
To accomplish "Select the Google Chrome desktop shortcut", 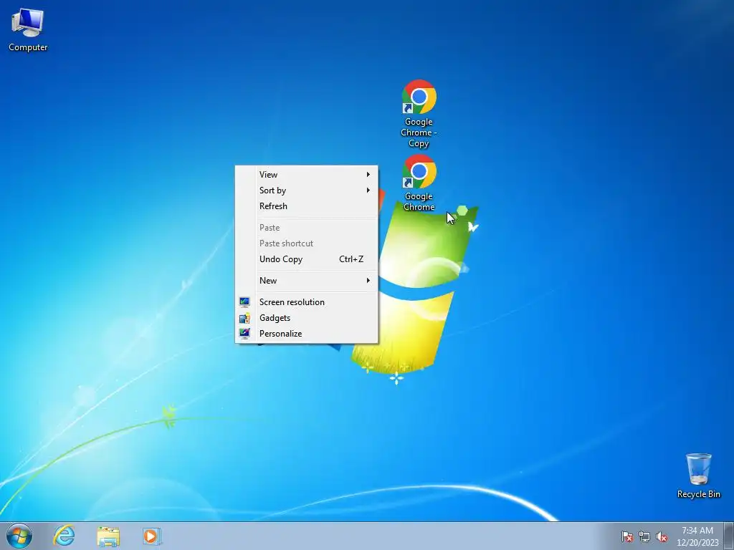I will pyautogui.click(x=419, y=183).
